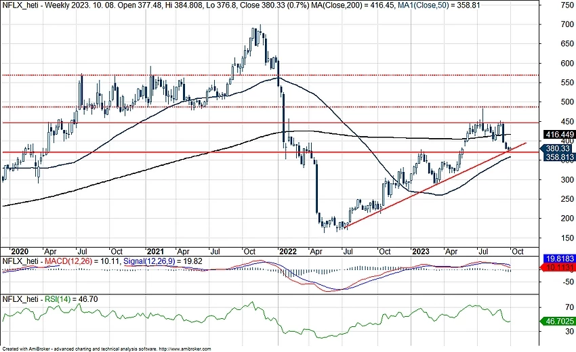The width and height of the screenshot is (576, 352).
Task: Click the 700 price axis label
Action: point(568,24)
